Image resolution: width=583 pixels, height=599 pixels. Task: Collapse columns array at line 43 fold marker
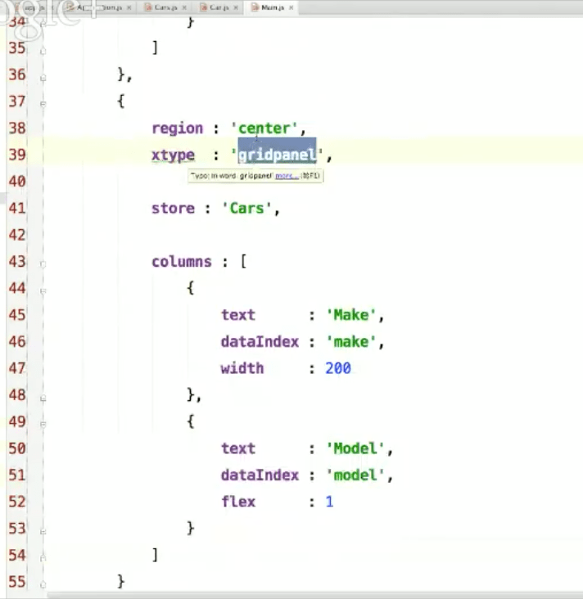[x=43, y=264]
